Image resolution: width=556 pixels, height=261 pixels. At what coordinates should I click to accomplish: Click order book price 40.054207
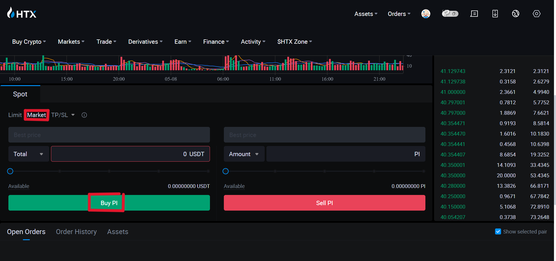pyautogui.click(x=453, y=217)
